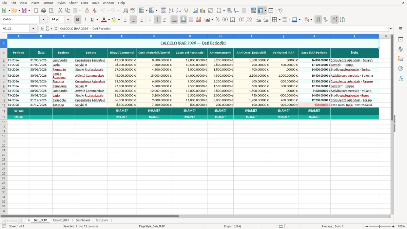Open the Name Box dropdown arrow
The height and width of the screenshot is (229, 407).
(33, 29)
